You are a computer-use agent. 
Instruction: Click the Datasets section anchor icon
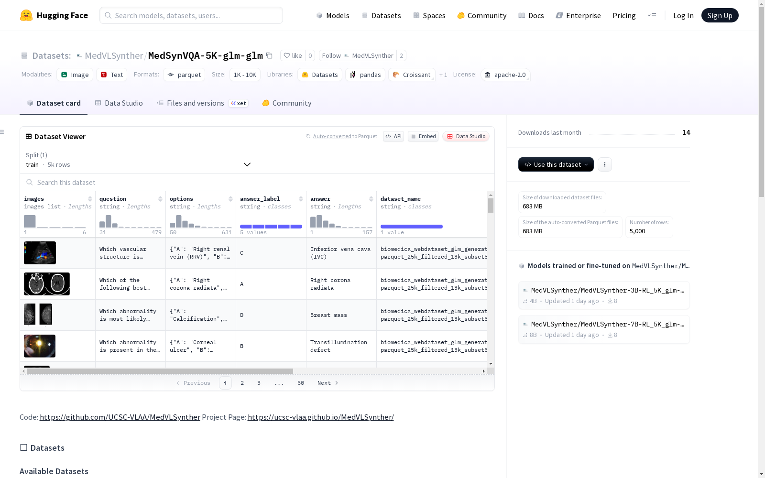click(23, 447)
